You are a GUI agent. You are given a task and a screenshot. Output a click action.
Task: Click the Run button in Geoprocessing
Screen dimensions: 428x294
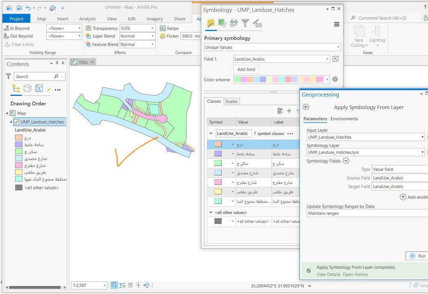(x=418, y=256)
